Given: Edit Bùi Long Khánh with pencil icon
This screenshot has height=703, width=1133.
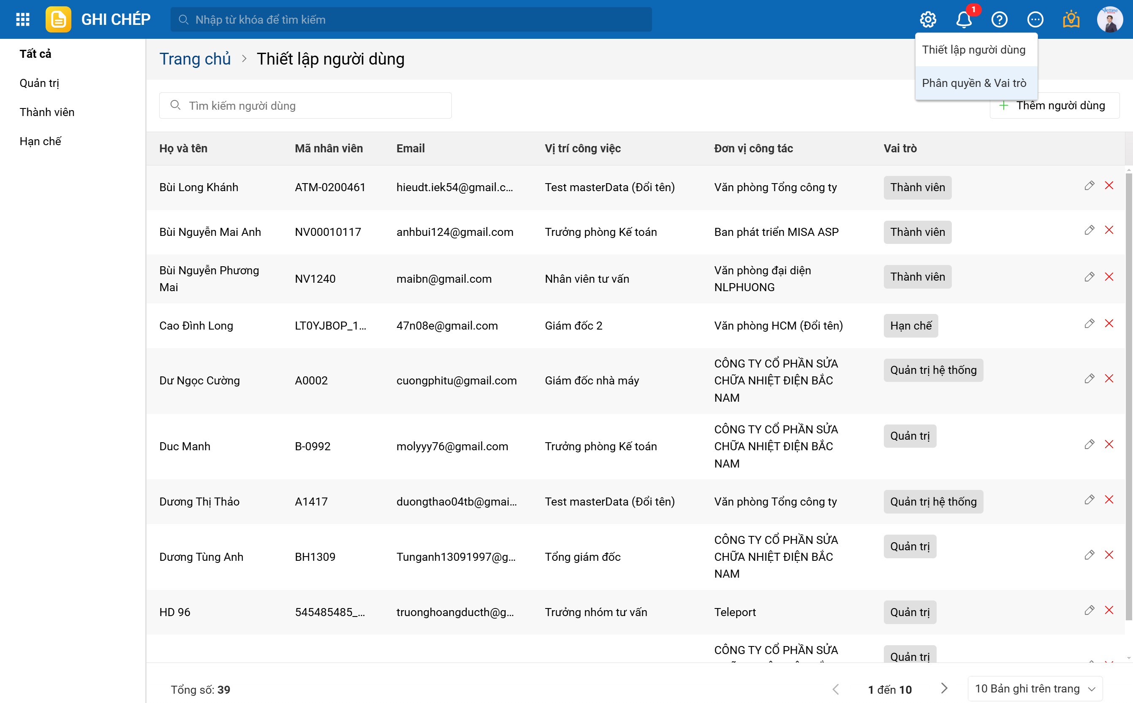Looking at the screenshot, I should tap(1089, 186).
